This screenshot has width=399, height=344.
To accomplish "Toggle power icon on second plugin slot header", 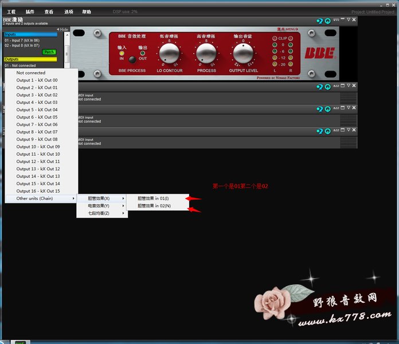I will 328,87.
